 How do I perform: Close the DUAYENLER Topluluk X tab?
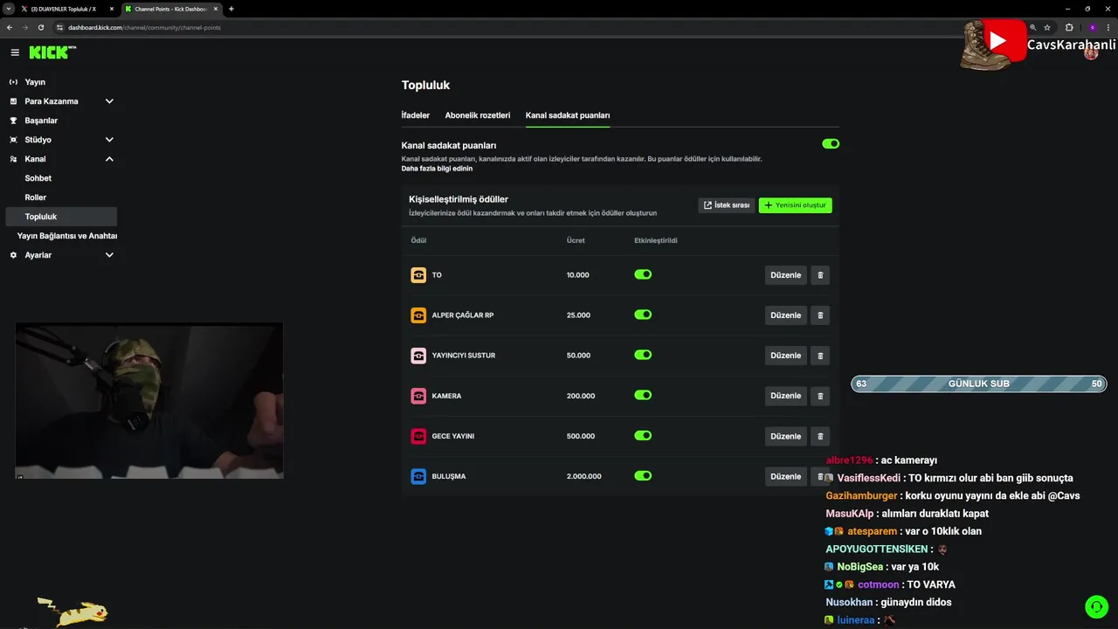click(x=112, y=9)
